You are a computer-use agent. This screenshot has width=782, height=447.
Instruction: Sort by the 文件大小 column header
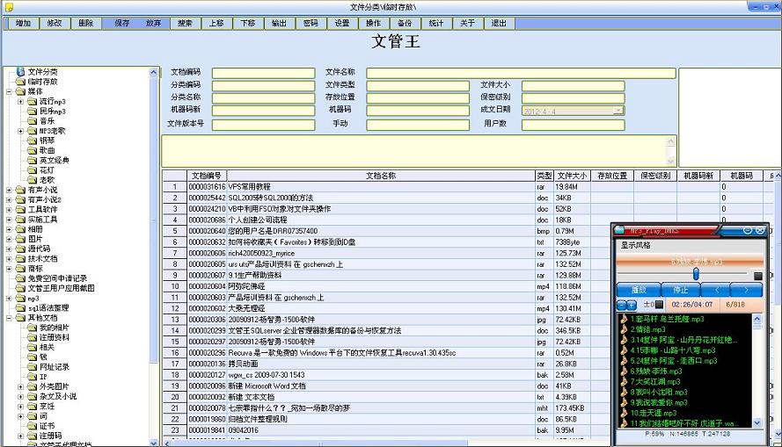tap(572, 176)
